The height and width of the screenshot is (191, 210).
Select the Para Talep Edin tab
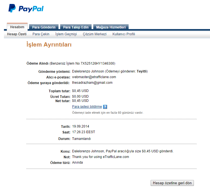click(x=76, y=27)
